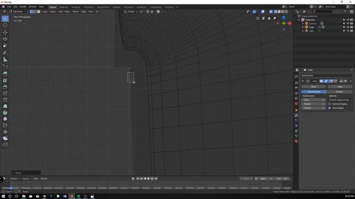This screenshot has width=355, height=199.
Task: Activate the Cursor tool in the left toolbar
Action: pos(5,25)
